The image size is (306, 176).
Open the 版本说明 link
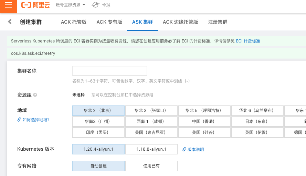(193, 149)
